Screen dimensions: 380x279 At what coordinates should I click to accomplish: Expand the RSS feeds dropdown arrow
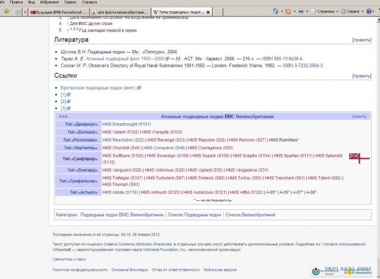point(294,11)
